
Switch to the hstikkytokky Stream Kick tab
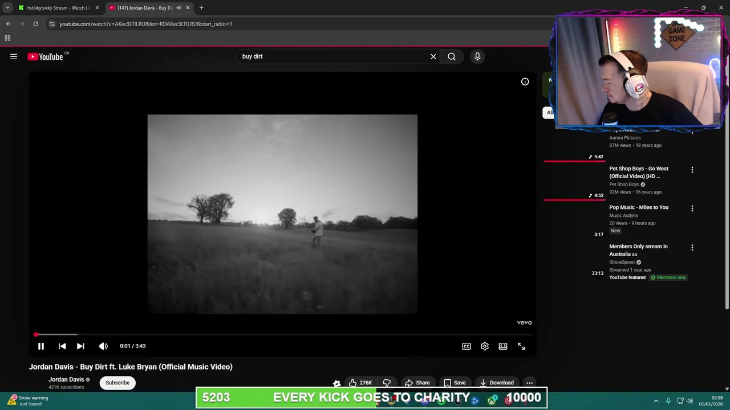point(58,8)
